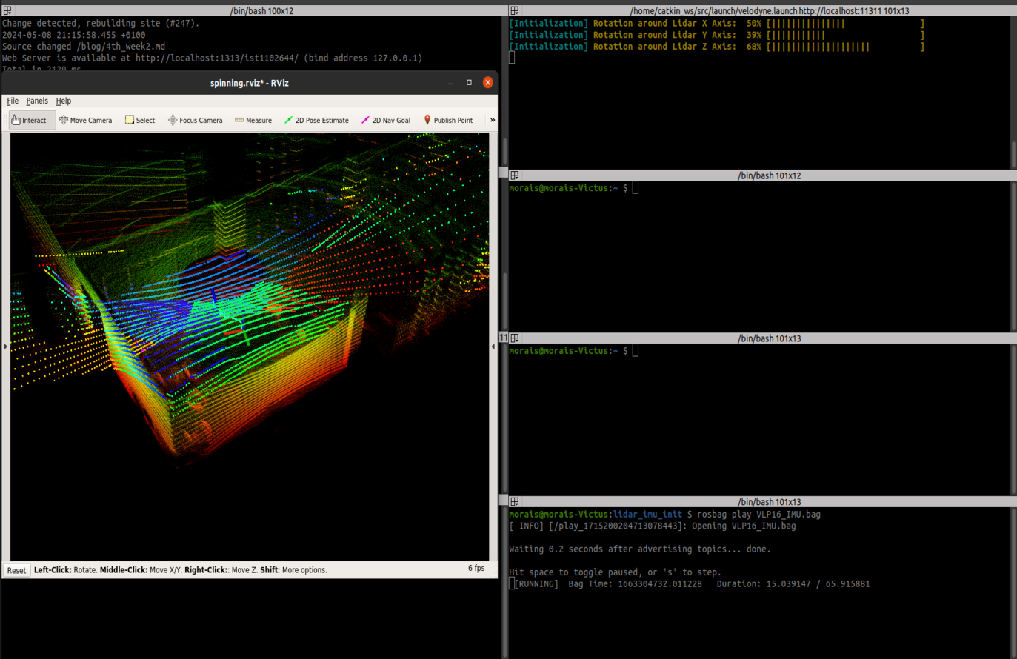This screenshot has height=659, width=1017.
Task: Pick the Focus Camera tool
Action: 195,120
